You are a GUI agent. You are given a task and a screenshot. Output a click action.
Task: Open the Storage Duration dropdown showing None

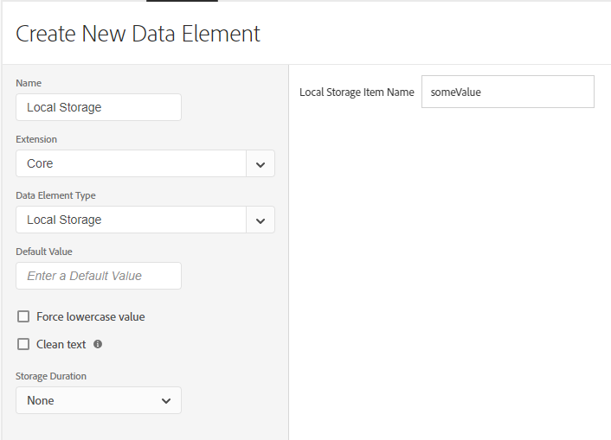click(x=99, y=400)
